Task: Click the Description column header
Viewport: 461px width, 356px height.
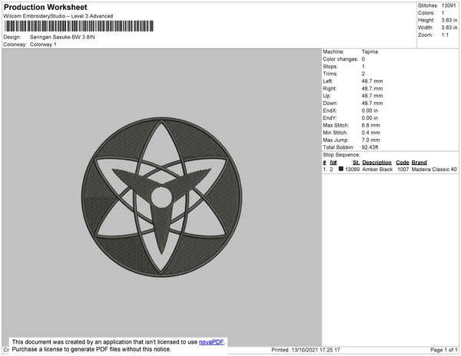Action: click(x=377, y=163)
